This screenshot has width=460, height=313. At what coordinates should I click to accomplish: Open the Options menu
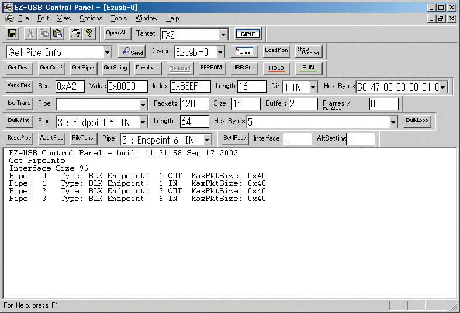91,18
